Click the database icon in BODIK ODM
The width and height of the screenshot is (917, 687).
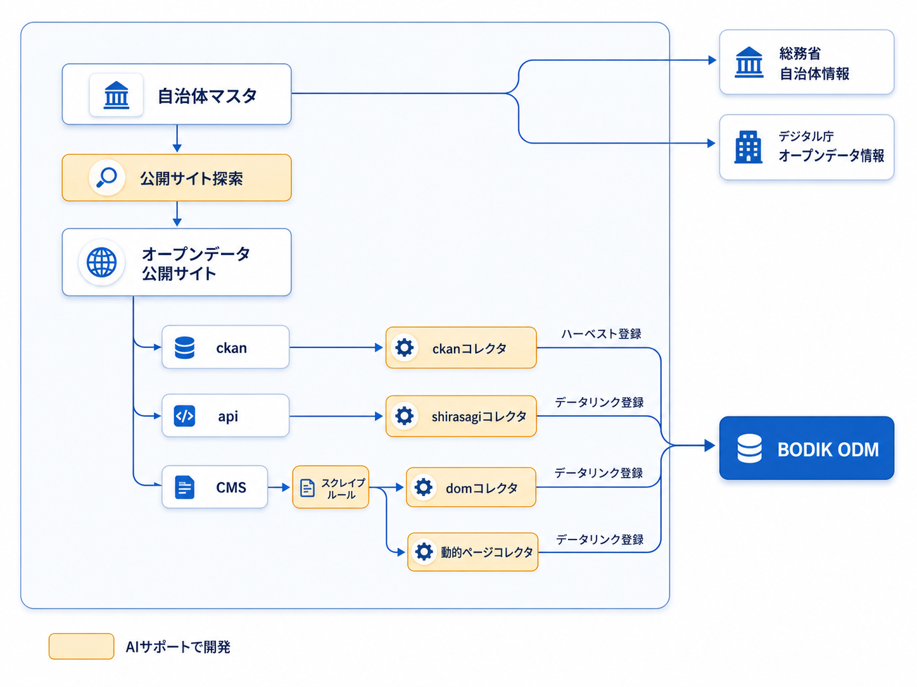[x=749, y=449]
